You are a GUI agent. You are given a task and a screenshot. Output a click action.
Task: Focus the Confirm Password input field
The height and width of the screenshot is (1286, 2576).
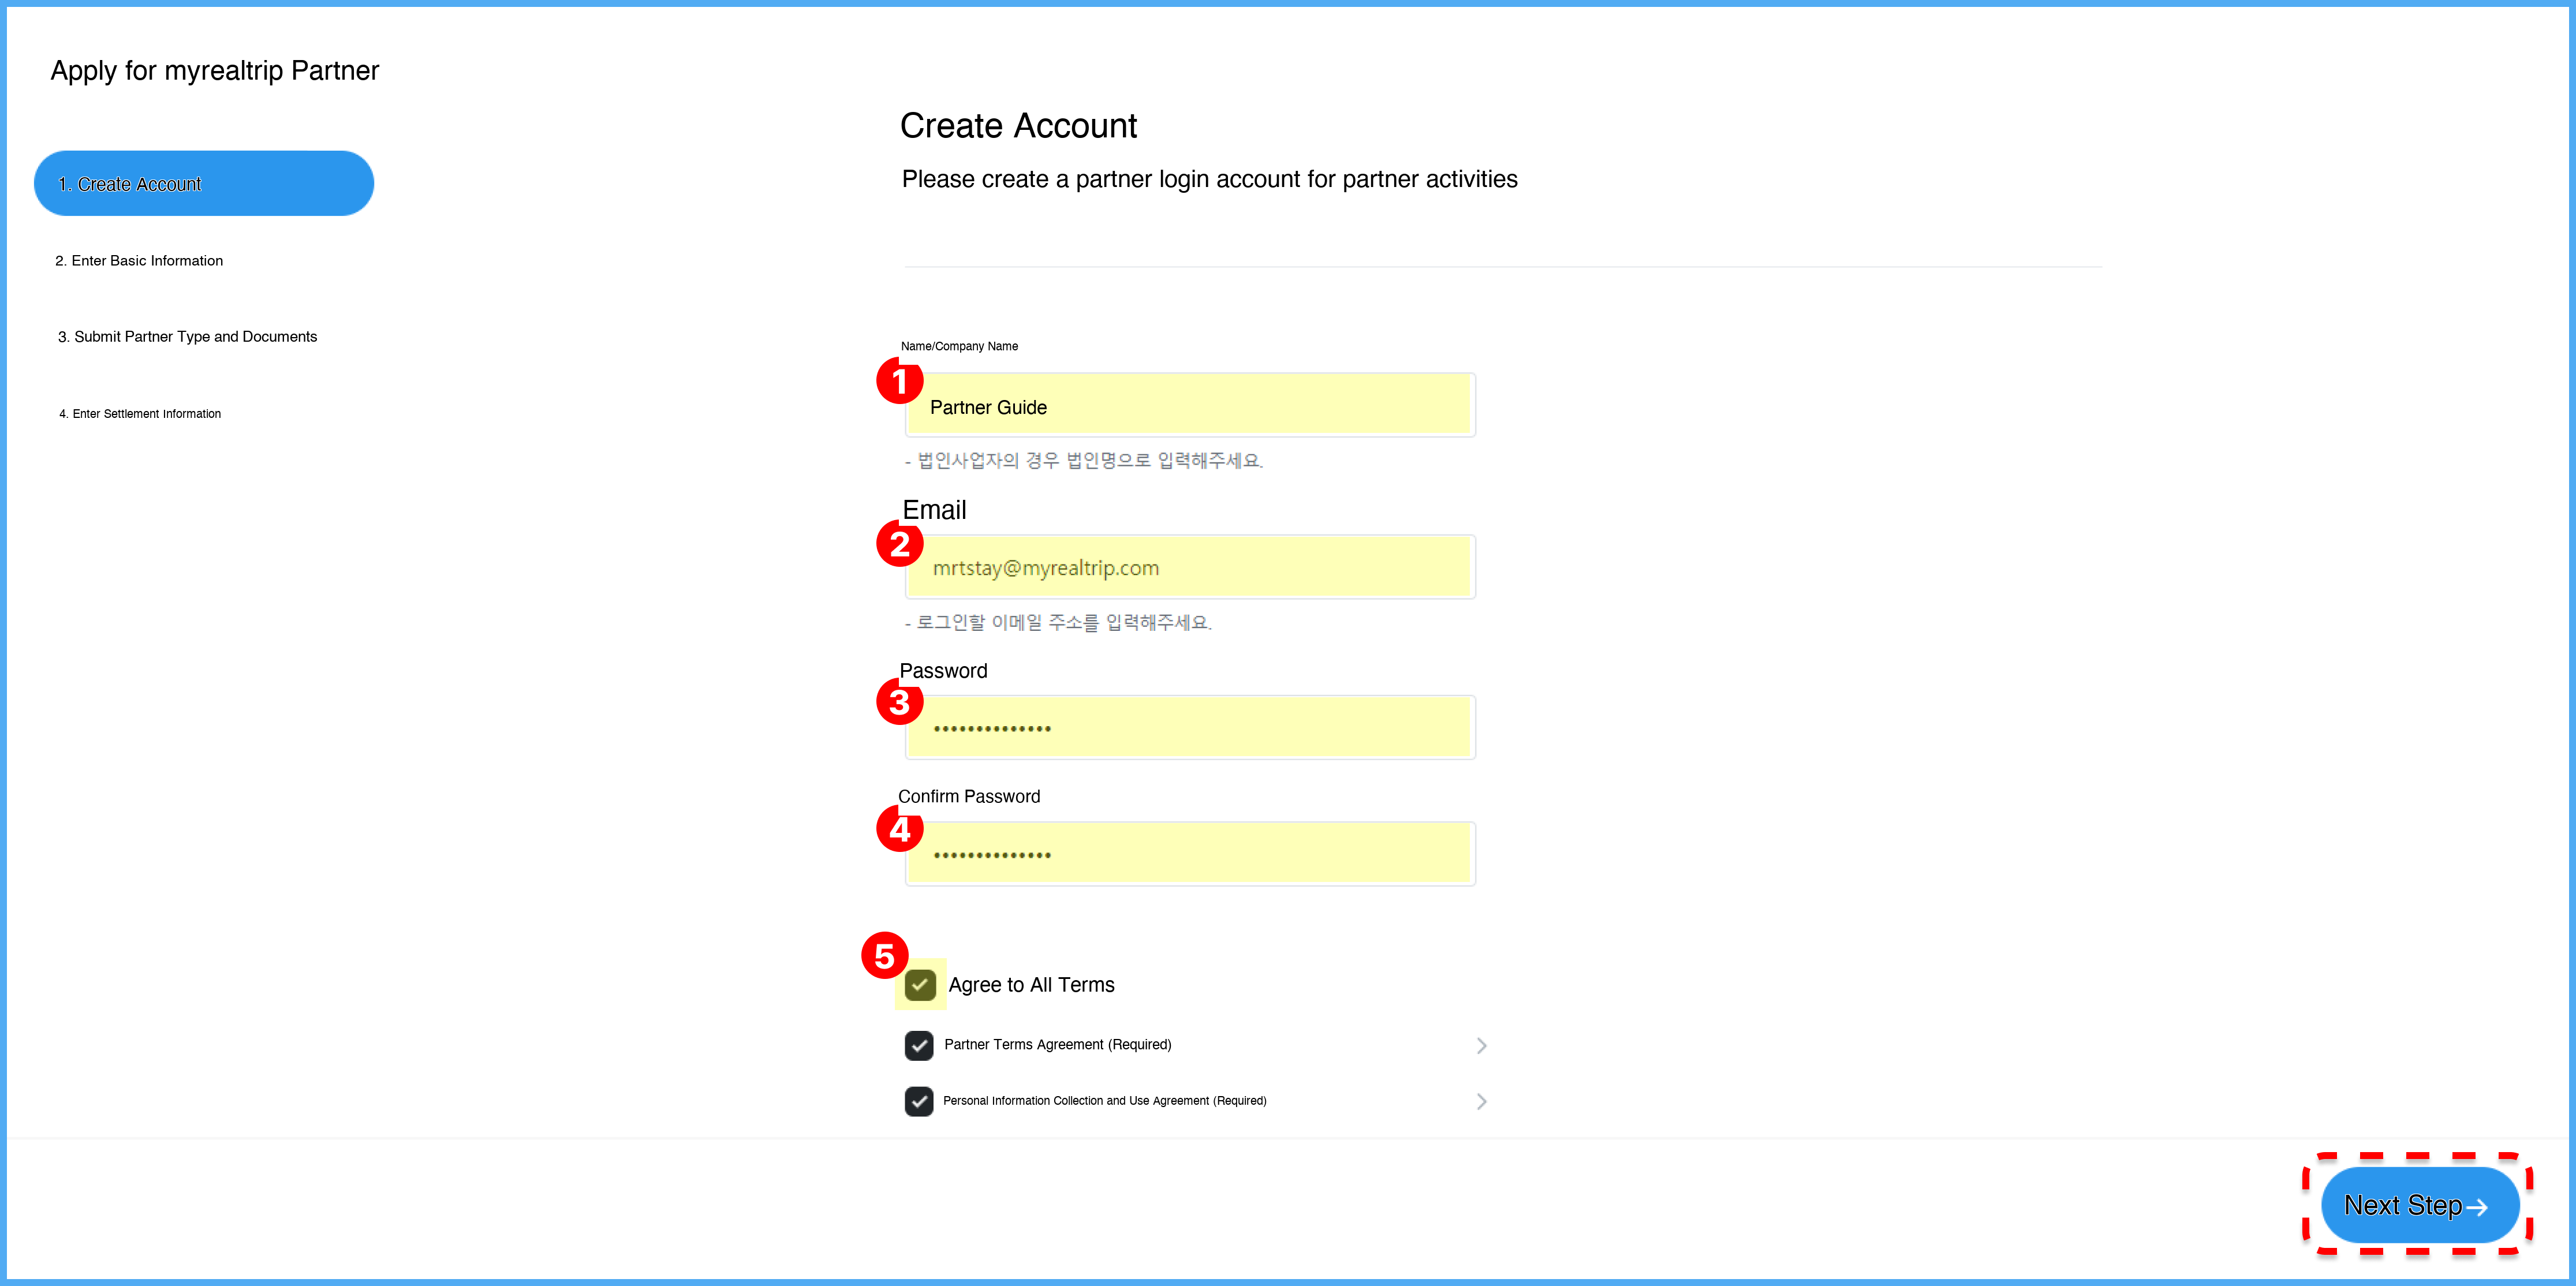click(1190, 855)
